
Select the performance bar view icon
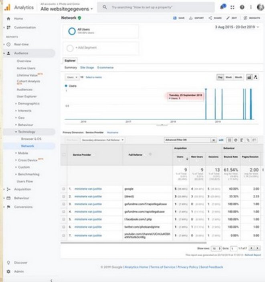coord(242,140)
